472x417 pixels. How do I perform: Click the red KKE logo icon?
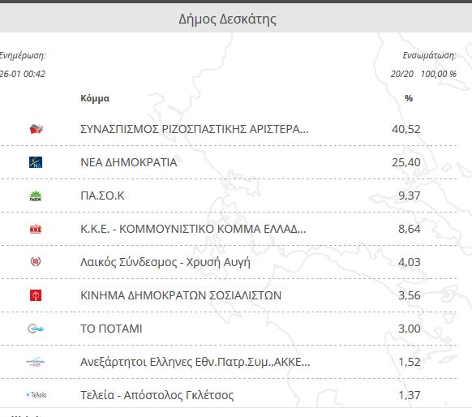[36, 229]
